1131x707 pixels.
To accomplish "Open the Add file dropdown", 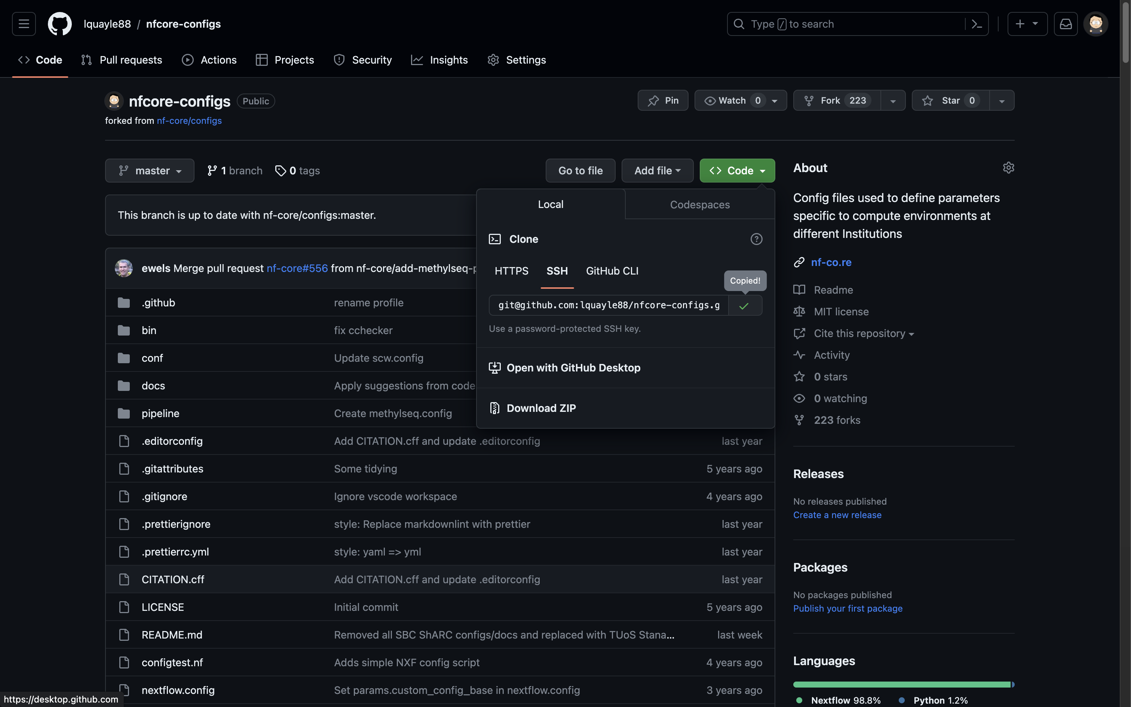I will pyautogui.click(x=657, y=171).
